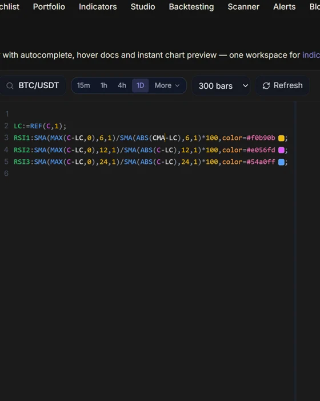Click the purple partially visible link in description
This screenshot has height=401, width=320.
[311, 55]
